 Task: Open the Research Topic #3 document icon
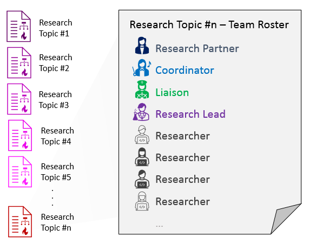(19, 99)
